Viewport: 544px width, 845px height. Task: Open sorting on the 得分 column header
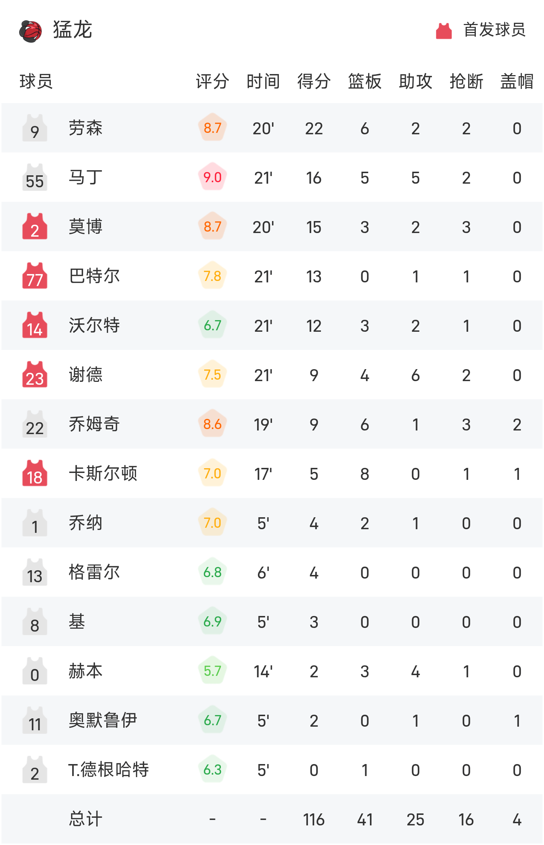314,82
